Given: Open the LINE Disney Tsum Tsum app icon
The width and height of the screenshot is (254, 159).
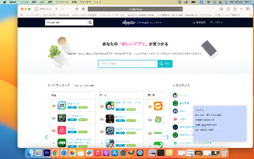Looking at the screenshot, I should point(110,106).
